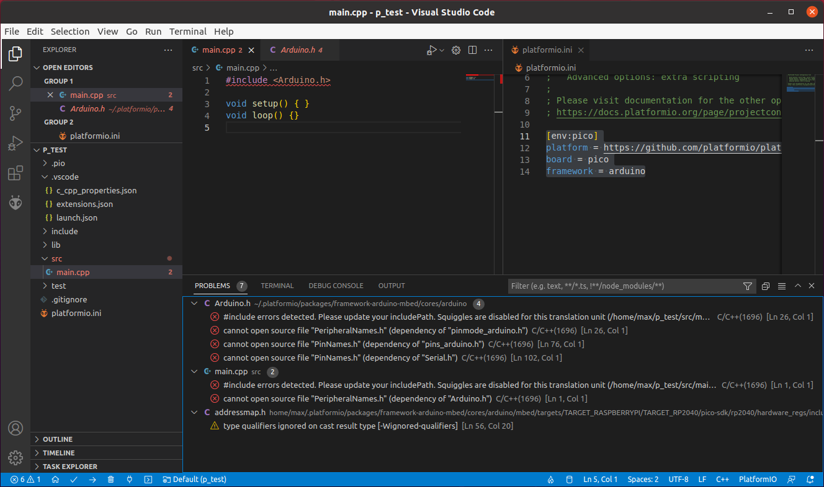This screenshot has height=487, width=824.
Task: Open PlatformIO Serial Monitor plug icon
Action: (130, 480)
